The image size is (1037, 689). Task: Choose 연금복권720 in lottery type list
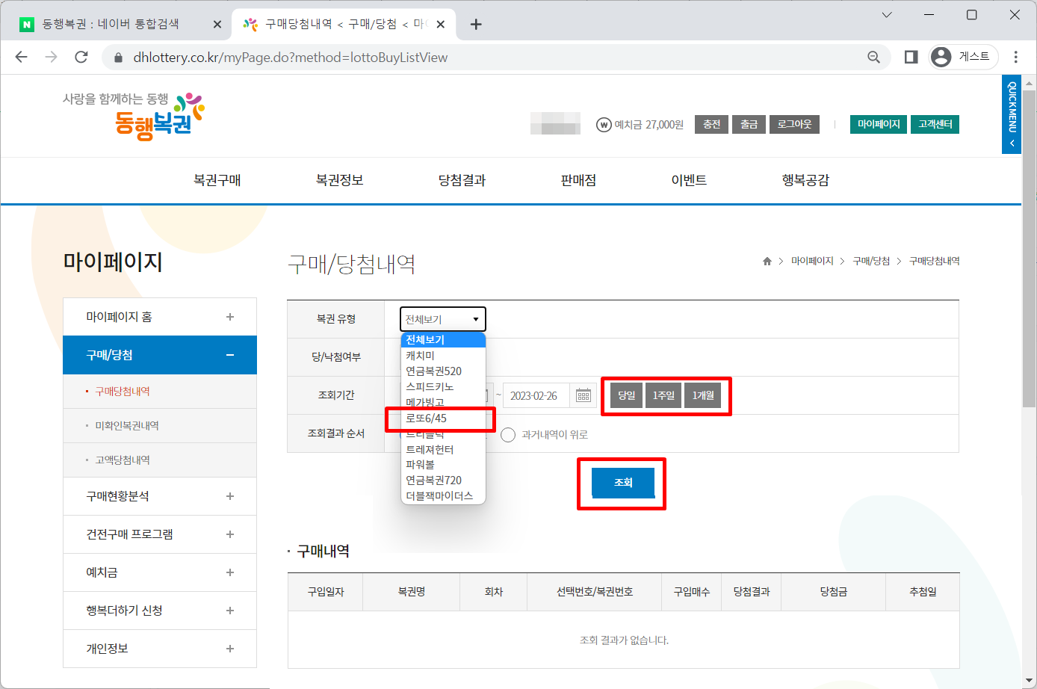coord(444,481)
